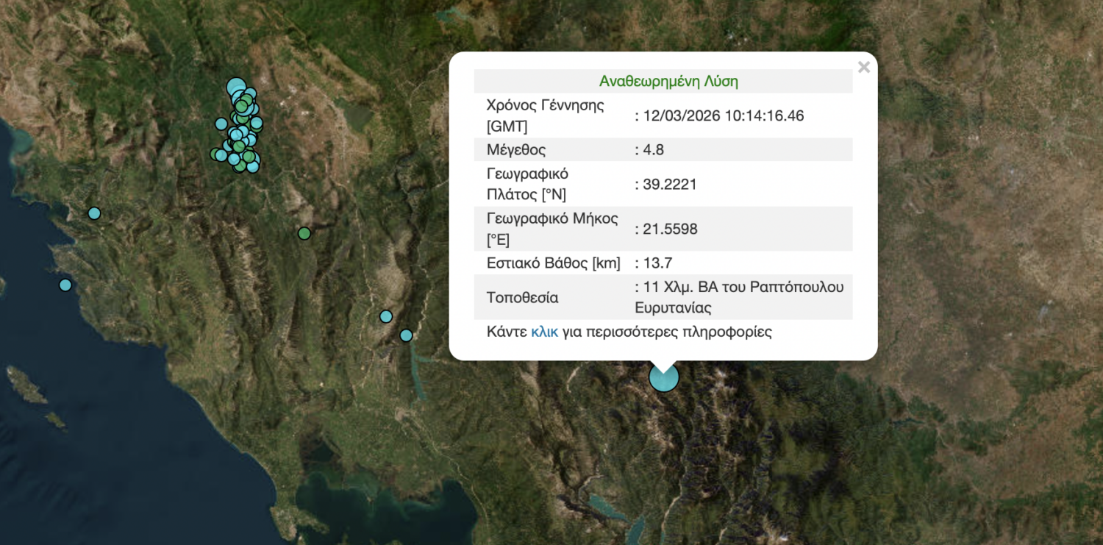The width and height of the screenshot is (1103, 545).
Task: Click the large blue epicenter marker below the popup
Action: [x=663, y=377]
